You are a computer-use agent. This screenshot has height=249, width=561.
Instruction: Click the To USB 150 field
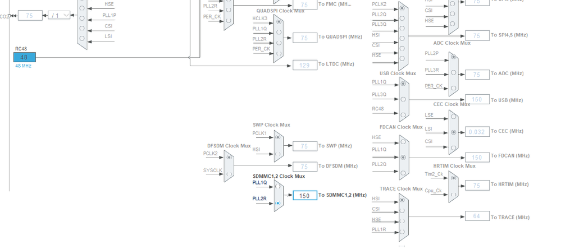[x=477, y=99]
